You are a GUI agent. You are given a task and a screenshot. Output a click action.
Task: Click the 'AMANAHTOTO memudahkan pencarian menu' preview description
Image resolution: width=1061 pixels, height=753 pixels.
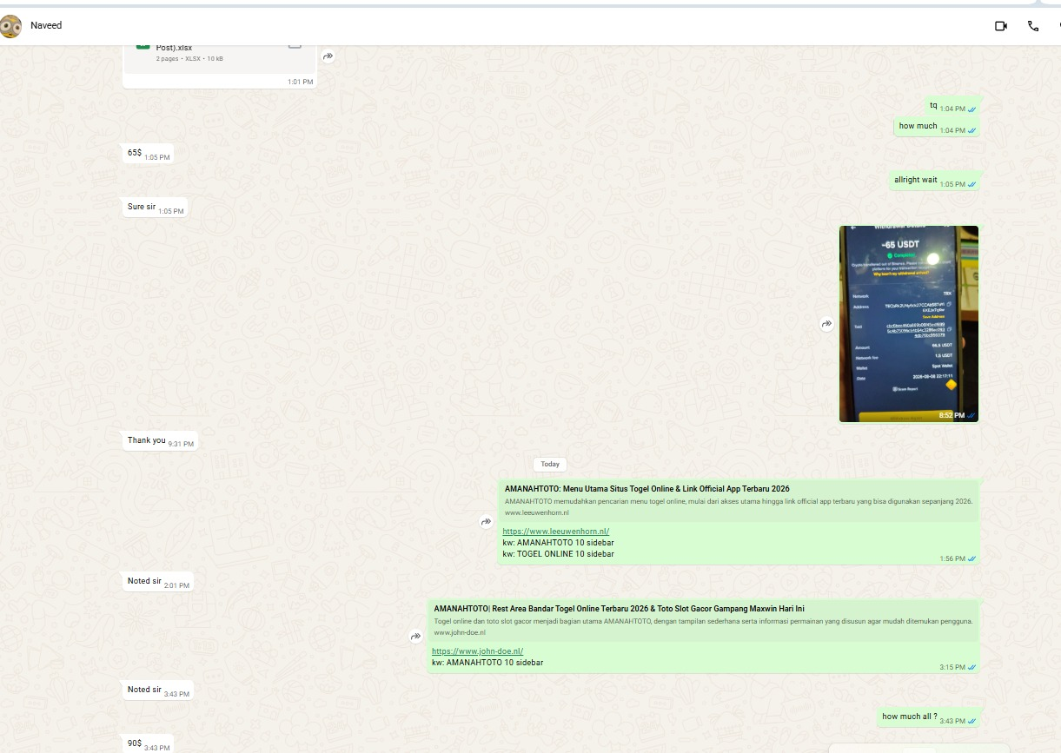click(x=739, y=502)
